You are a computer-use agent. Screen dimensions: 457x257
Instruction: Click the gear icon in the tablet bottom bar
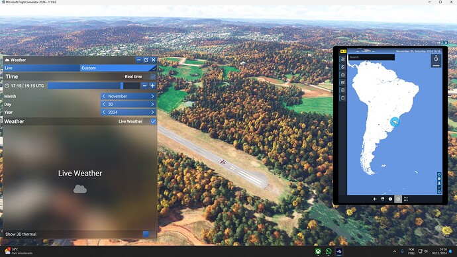(391, 199)
